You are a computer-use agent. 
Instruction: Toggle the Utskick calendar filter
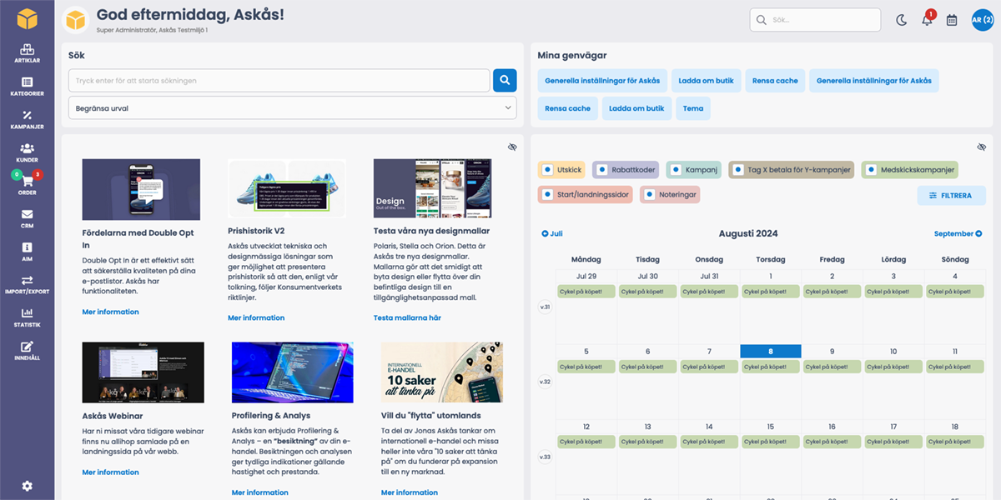[x=562, y=170]
